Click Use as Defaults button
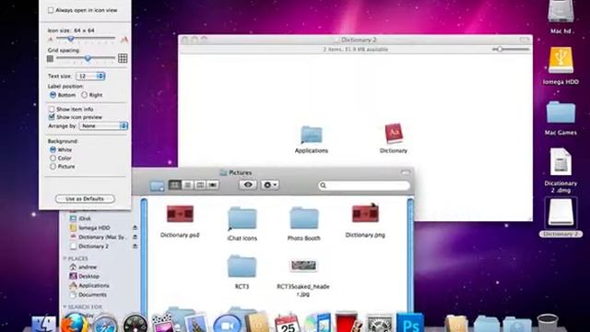Image resolution: width=590 pixels, height=332 pixels. coord(85,199)
